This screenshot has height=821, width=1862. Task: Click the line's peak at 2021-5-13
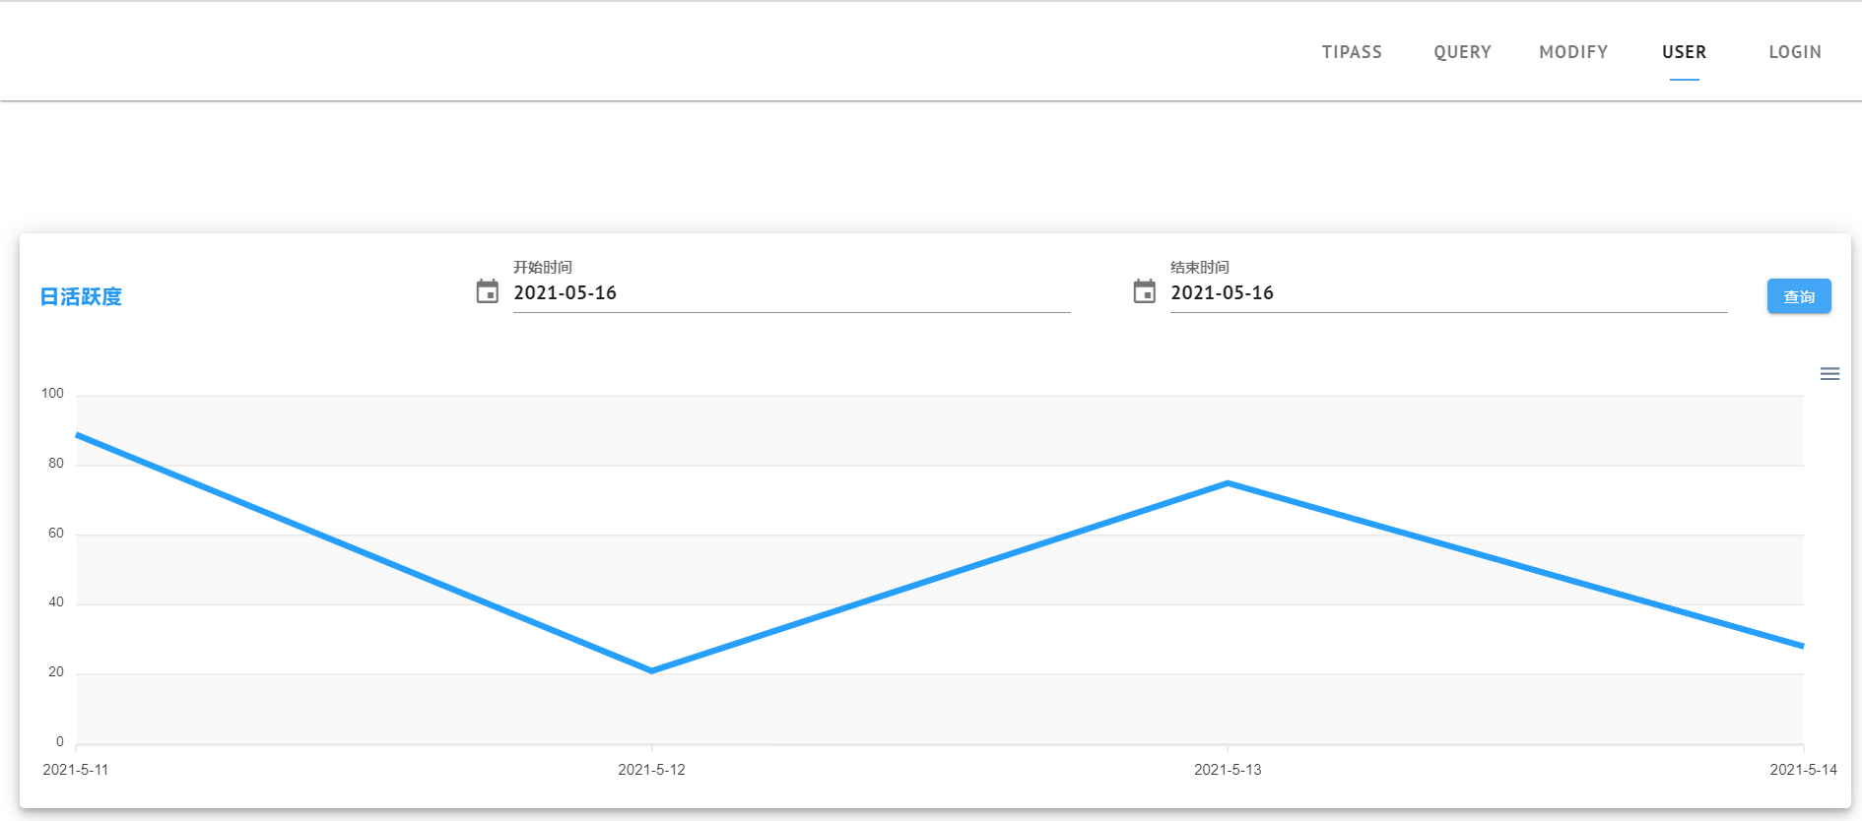point(1228,482)
